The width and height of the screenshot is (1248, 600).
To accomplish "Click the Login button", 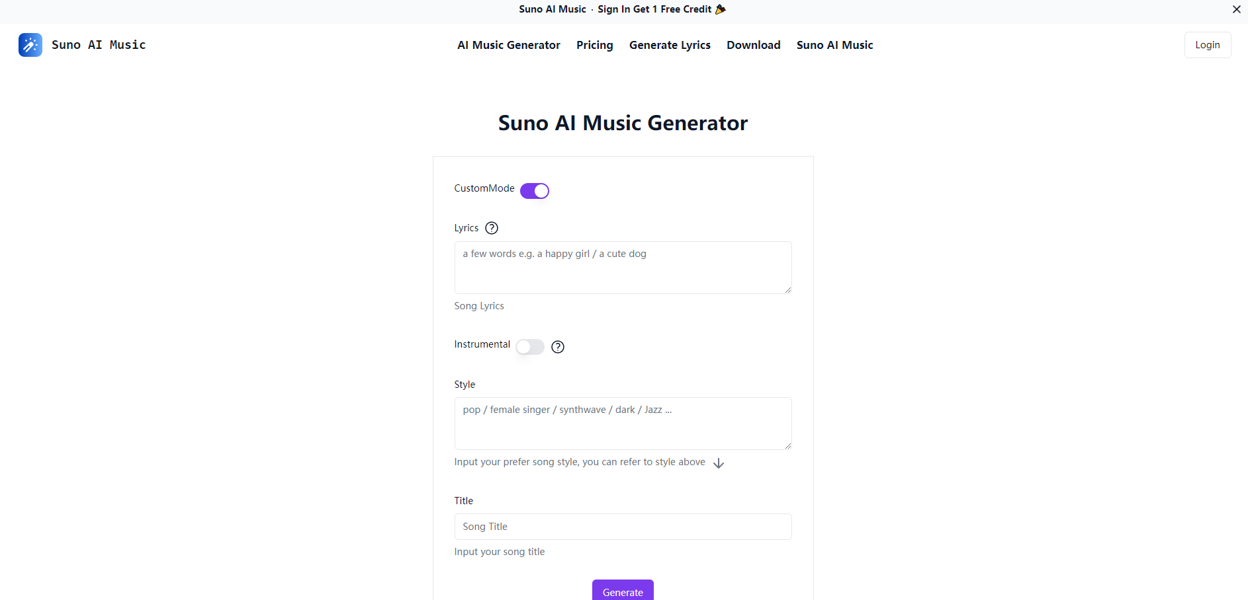I will pos(1207,44).
